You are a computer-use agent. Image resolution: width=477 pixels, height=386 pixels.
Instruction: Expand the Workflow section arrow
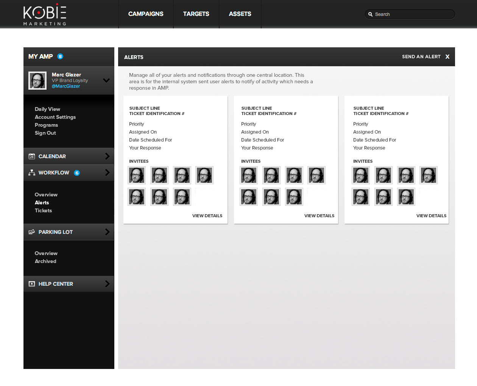tap(107, 173)
